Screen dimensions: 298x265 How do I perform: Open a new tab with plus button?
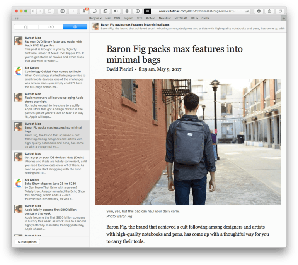pos(284,18)
